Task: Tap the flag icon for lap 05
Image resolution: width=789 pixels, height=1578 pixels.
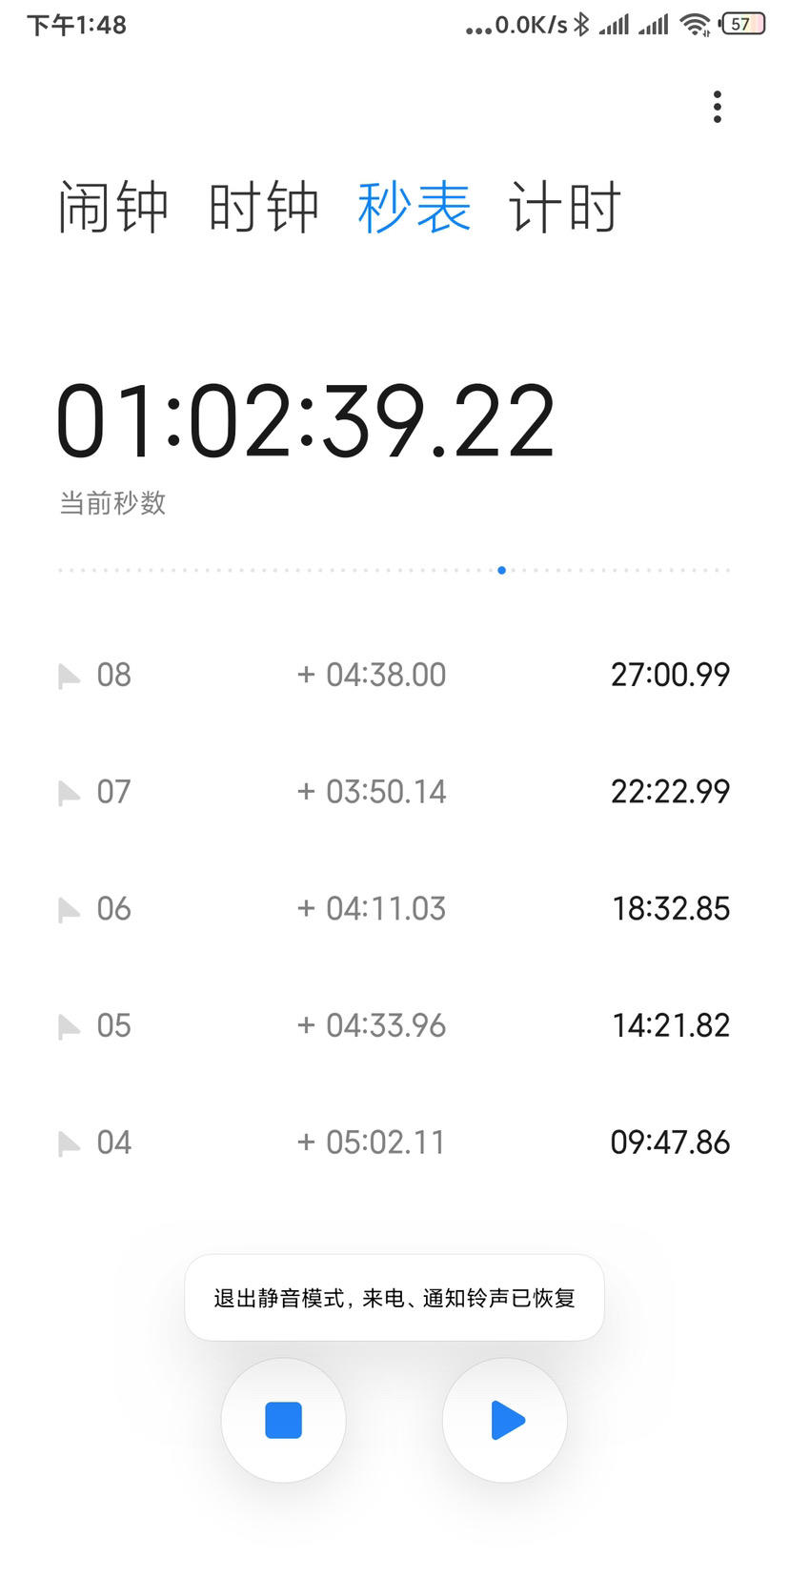Action: tap(69, 1027)
